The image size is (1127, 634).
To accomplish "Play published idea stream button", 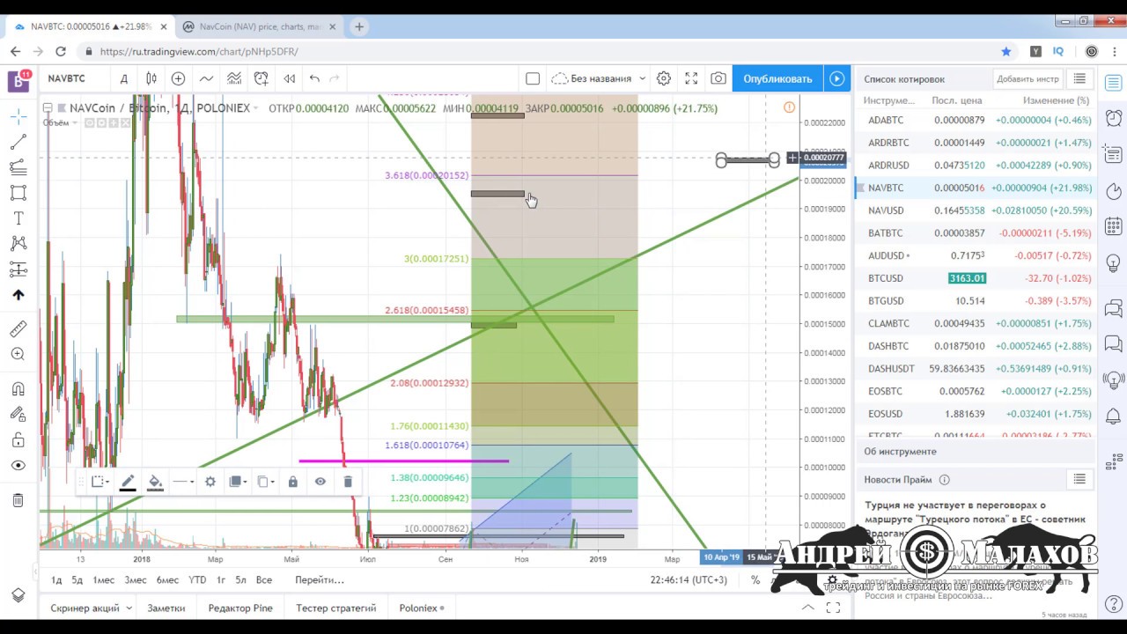I will tap(836, 78).
